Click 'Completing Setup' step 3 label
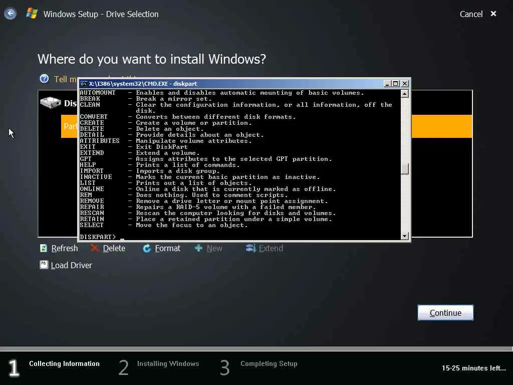 [x=269, y=364]
